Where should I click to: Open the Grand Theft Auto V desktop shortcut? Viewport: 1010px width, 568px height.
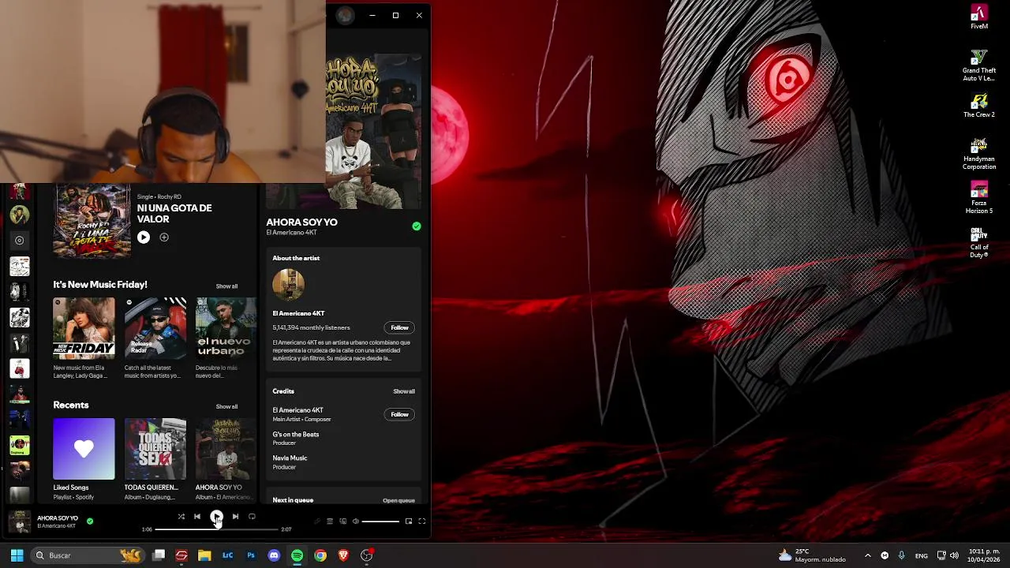979,65
